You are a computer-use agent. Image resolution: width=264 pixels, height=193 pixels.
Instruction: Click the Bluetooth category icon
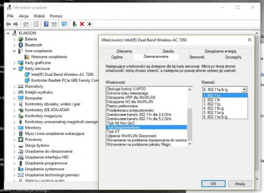pos(21,45)
